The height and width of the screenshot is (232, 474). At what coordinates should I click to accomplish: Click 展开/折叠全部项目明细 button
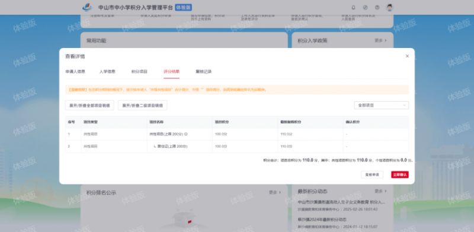click(89, 105)
